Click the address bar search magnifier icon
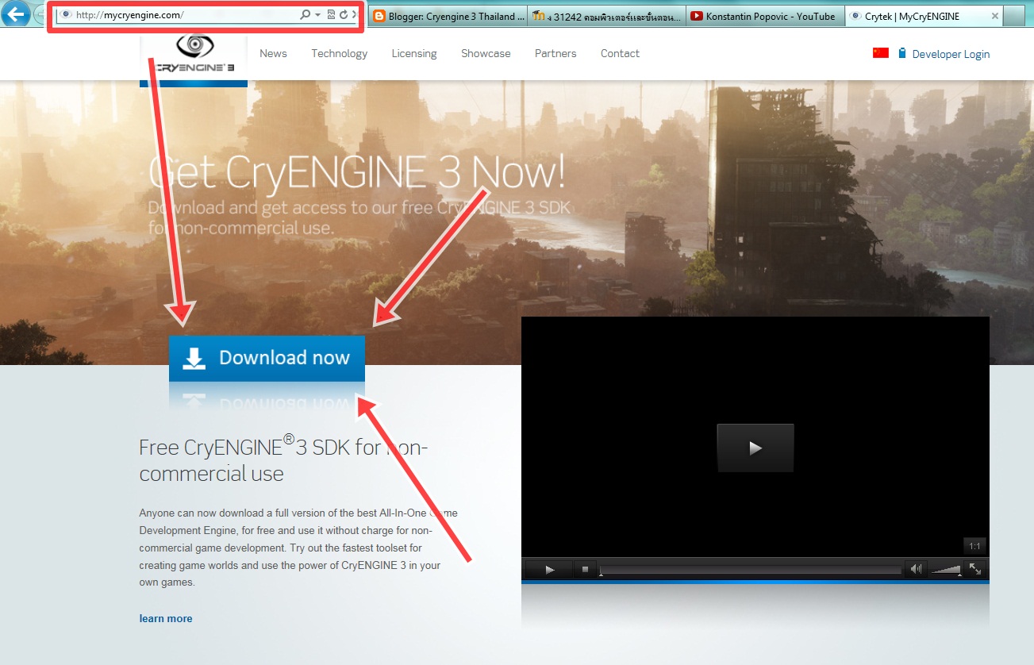 (x=305, y=15)
